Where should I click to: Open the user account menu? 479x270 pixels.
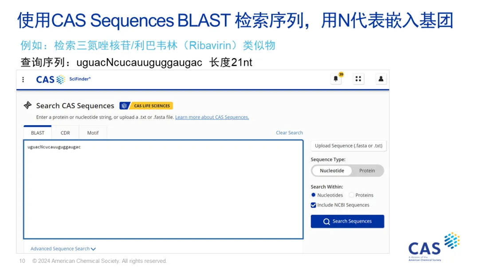pos(381,79)
